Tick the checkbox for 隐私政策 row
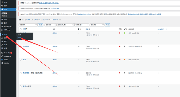Viewport: 180px width, 97px height. 21,73
